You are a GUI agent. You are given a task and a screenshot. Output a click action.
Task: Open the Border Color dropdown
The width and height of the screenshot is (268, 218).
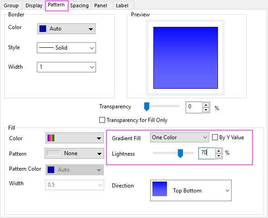(66, 29)
